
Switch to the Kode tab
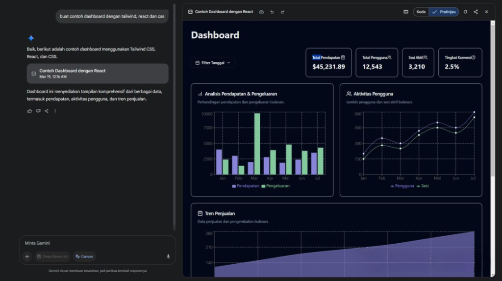click(x=421, y=12)
